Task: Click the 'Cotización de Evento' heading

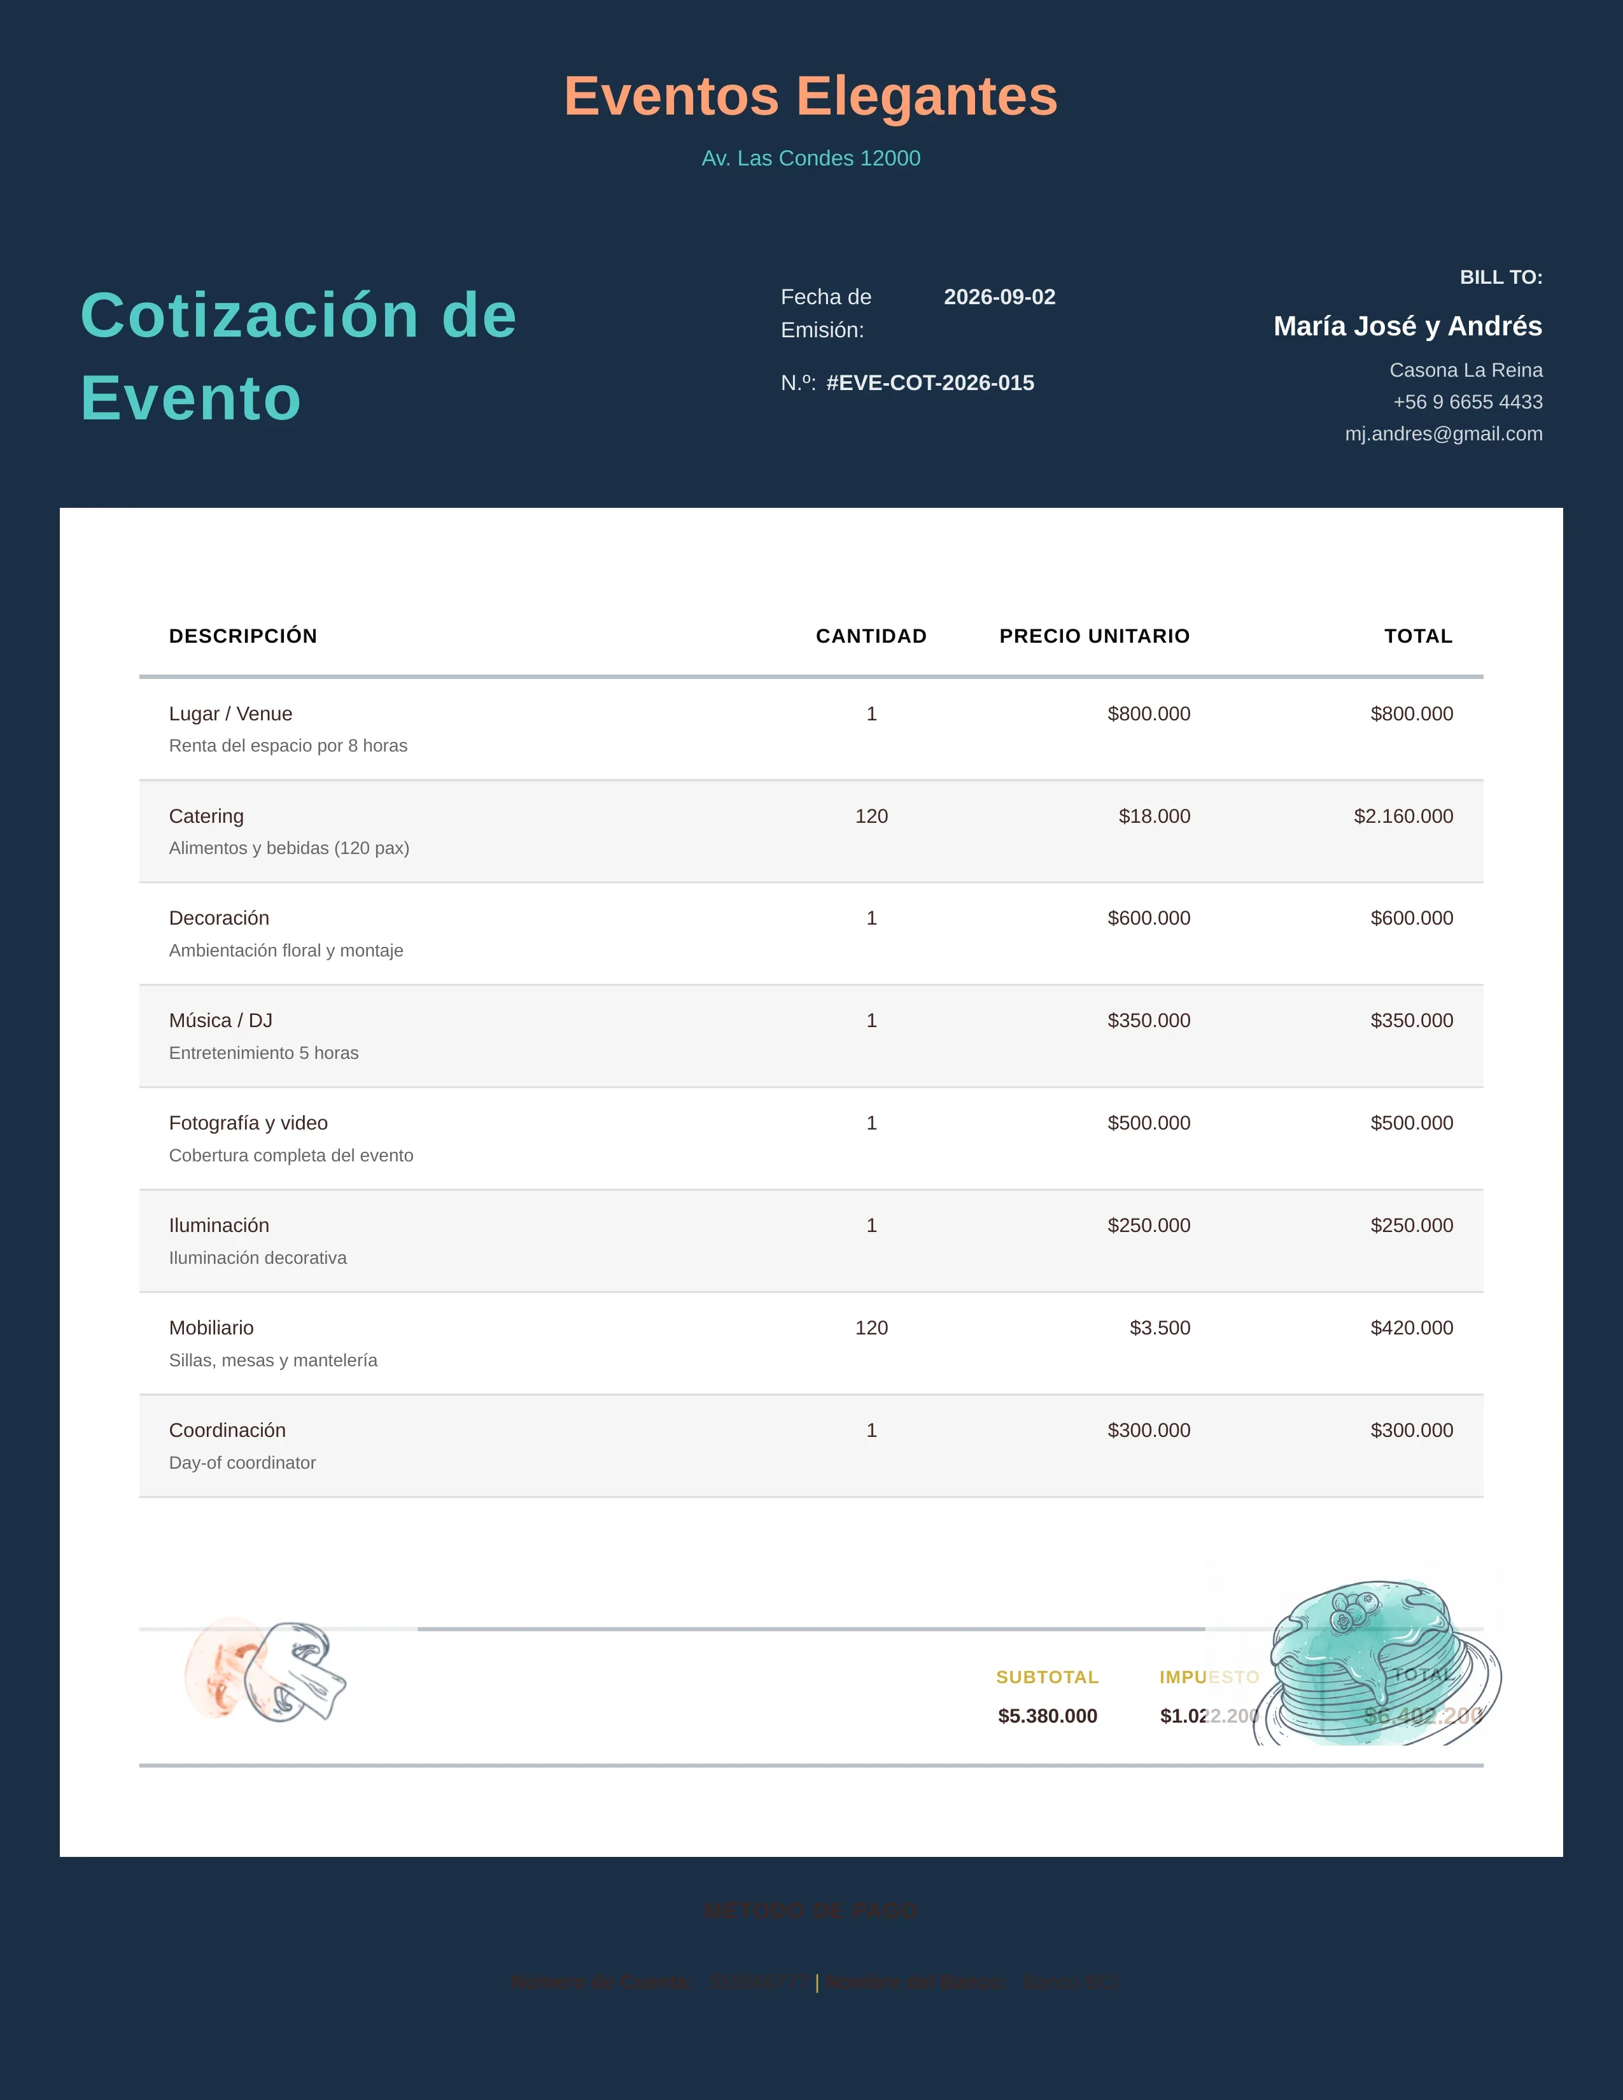Action: pos(299,356)
